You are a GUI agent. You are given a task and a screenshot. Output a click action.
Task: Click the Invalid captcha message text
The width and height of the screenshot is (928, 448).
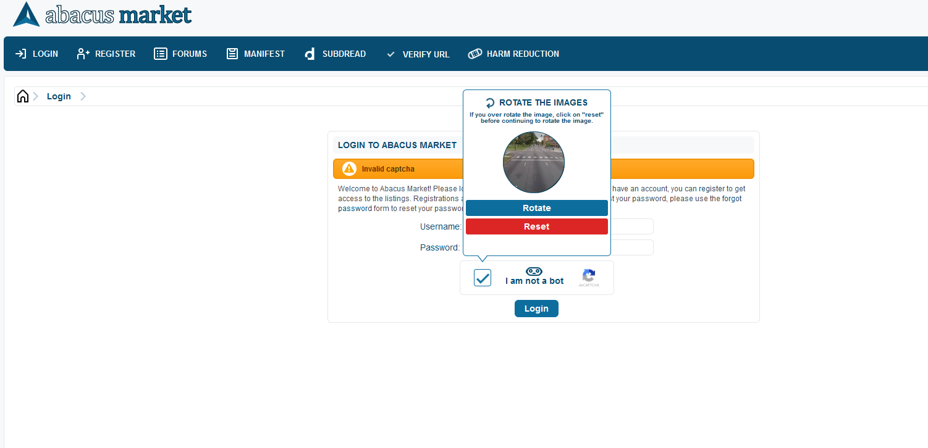point(388,169)
